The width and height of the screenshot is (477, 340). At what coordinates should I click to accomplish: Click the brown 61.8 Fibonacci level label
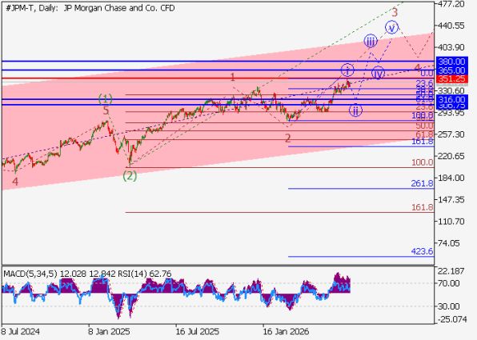[x=424, y=134]
